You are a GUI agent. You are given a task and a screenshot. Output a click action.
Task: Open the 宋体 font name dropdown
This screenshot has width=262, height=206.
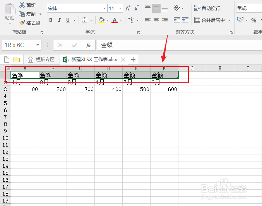pyautogui.click(x=104, y=8)
